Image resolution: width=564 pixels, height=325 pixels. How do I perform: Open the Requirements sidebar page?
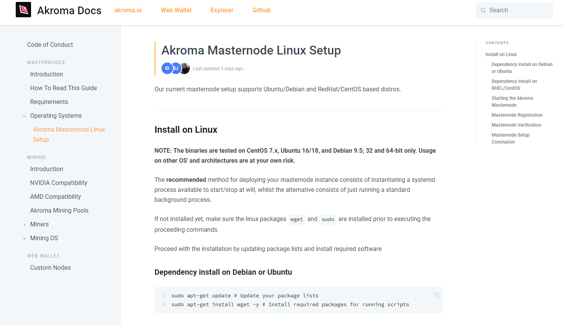click(x=49, y=102)
